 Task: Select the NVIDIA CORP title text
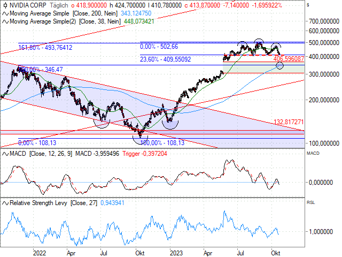tap(28, 5)
